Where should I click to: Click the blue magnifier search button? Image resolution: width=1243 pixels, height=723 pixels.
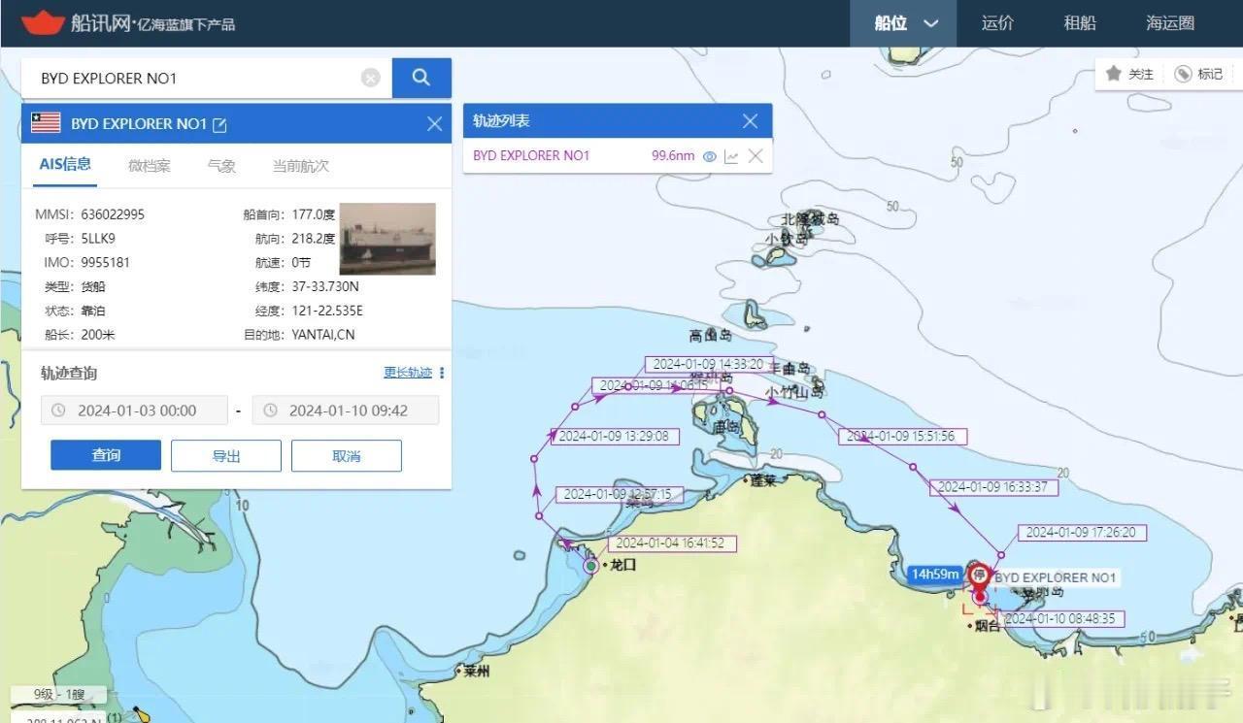[421, 78]
